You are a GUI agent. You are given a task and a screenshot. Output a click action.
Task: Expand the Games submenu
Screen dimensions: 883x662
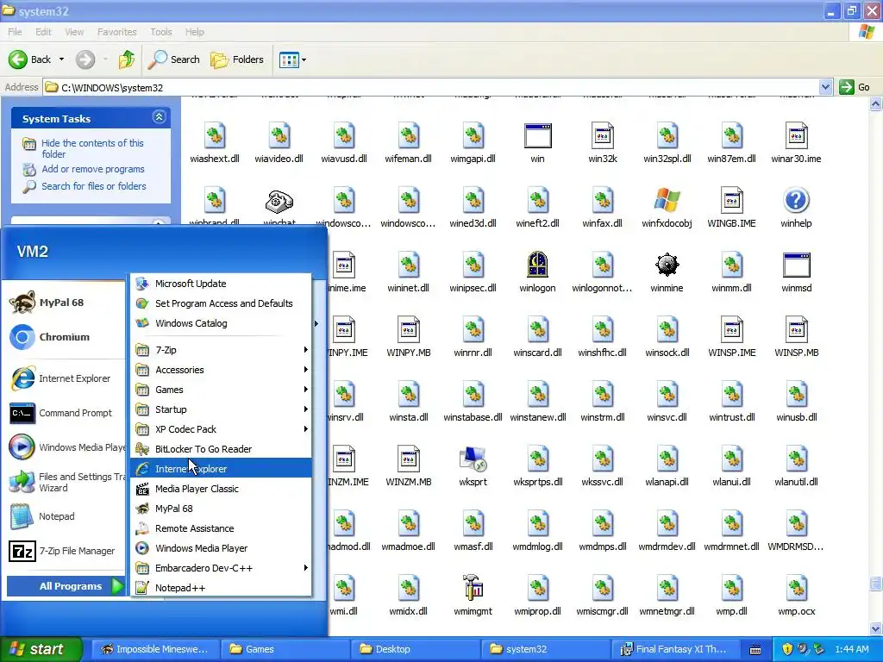click(x=222, y=390)
